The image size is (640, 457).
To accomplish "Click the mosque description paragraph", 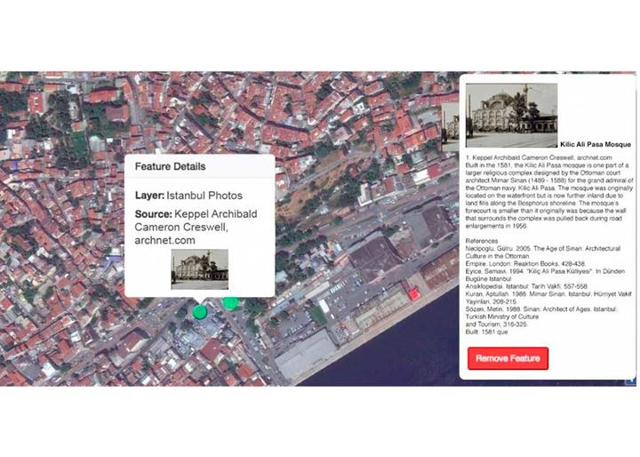I will coord(549,196).
